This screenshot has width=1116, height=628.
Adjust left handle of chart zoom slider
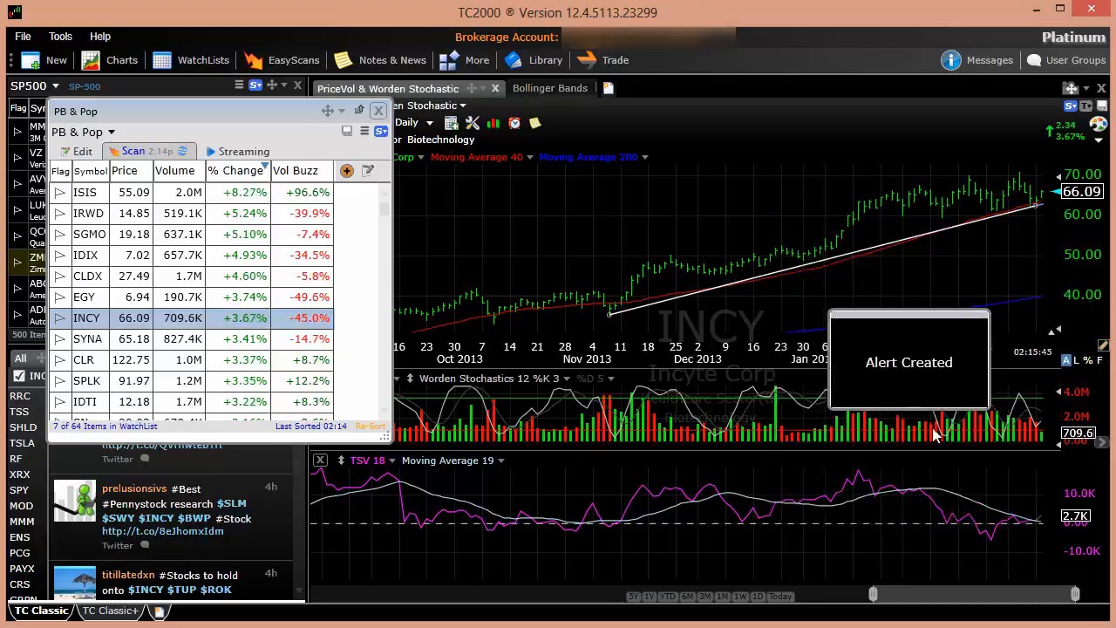[x=873, y=594]
